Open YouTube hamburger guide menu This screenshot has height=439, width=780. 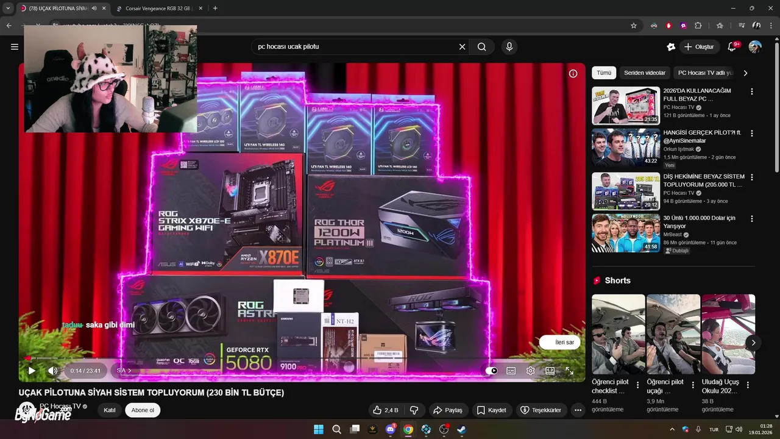point(15,46)
